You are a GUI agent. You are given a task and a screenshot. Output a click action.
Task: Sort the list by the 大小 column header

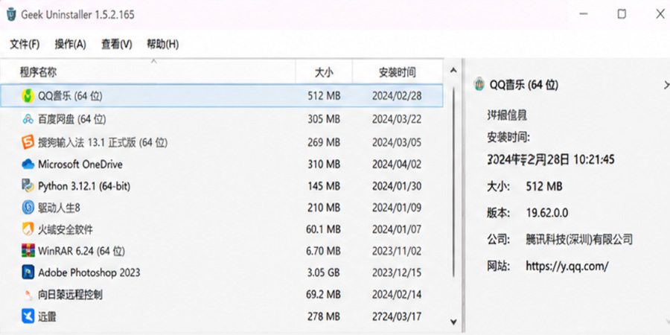click(324, 72)
